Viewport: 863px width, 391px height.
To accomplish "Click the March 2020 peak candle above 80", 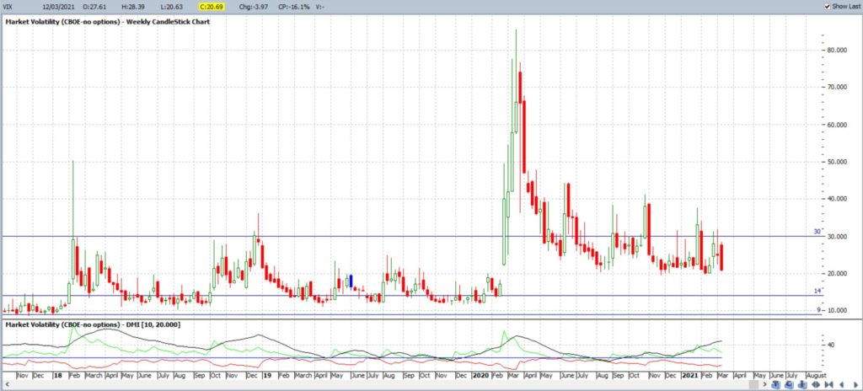I will point(516,80).
